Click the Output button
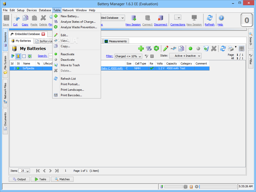This screenshot has width=256, height=192. (19, 179)
